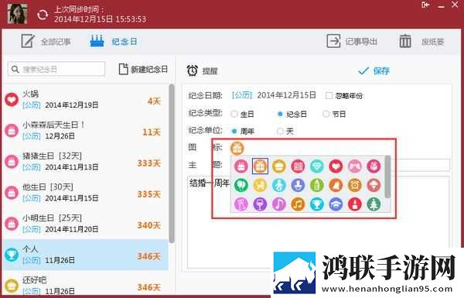
Task: Open the 废纸篓 trash bin
Action: click(421, 42)
